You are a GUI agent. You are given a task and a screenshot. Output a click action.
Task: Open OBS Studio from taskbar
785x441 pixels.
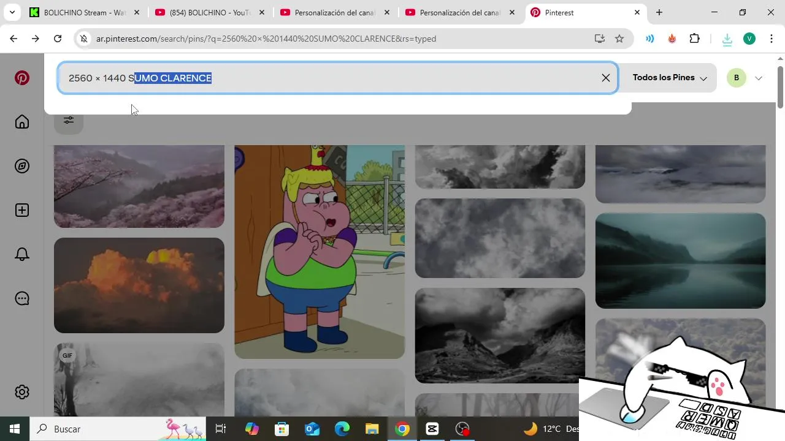coord(462,429)
